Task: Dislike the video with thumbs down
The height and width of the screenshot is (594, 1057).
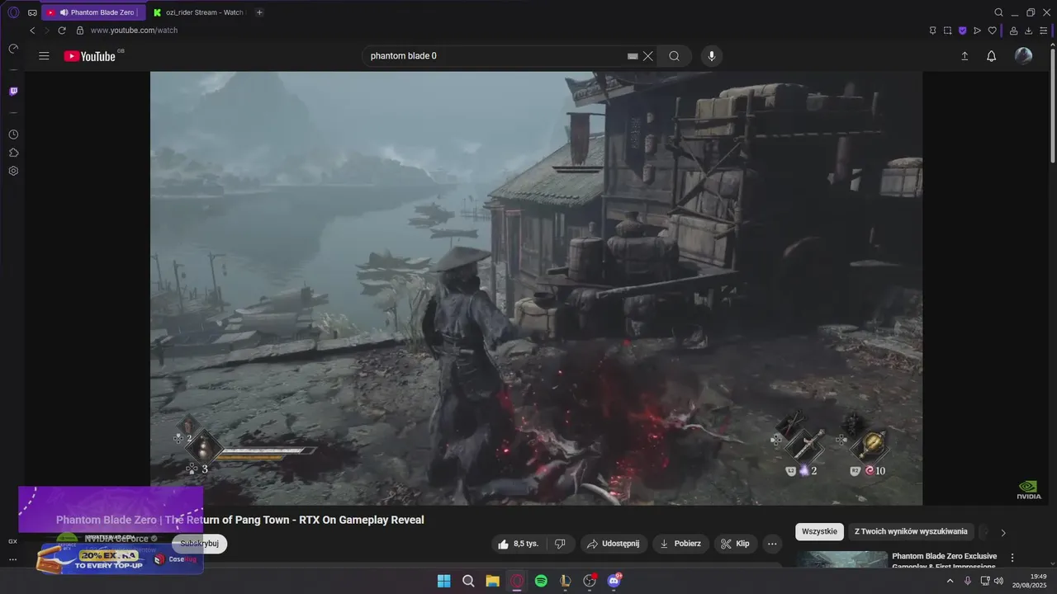Action: click(x=560, y=544)
